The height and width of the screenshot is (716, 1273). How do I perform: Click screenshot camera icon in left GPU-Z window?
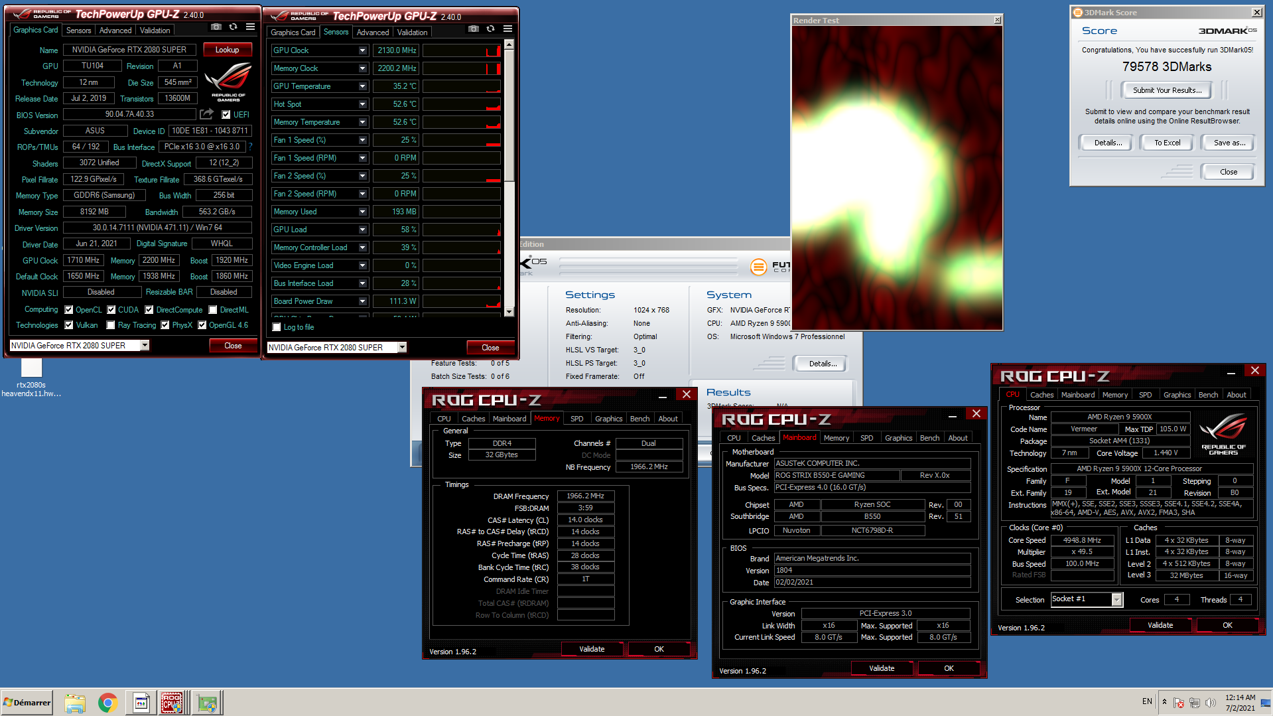(216, 27)
